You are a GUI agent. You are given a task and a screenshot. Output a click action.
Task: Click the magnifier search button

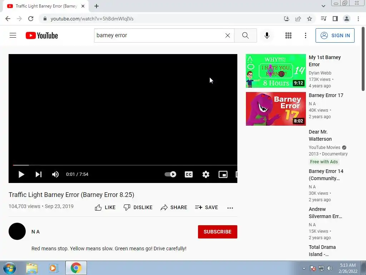pos(245,35)
